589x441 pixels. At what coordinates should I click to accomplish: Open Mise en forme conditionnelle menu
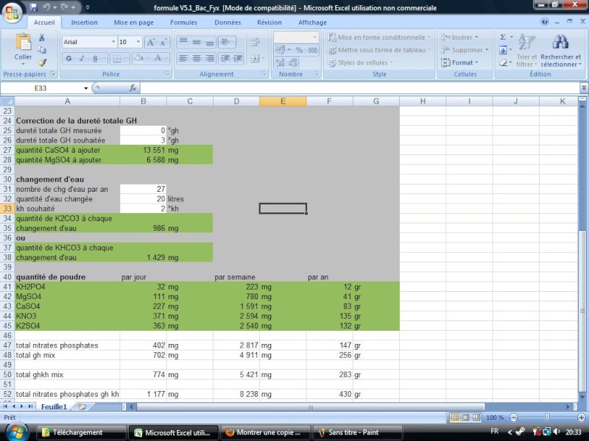tap(379, 37)
